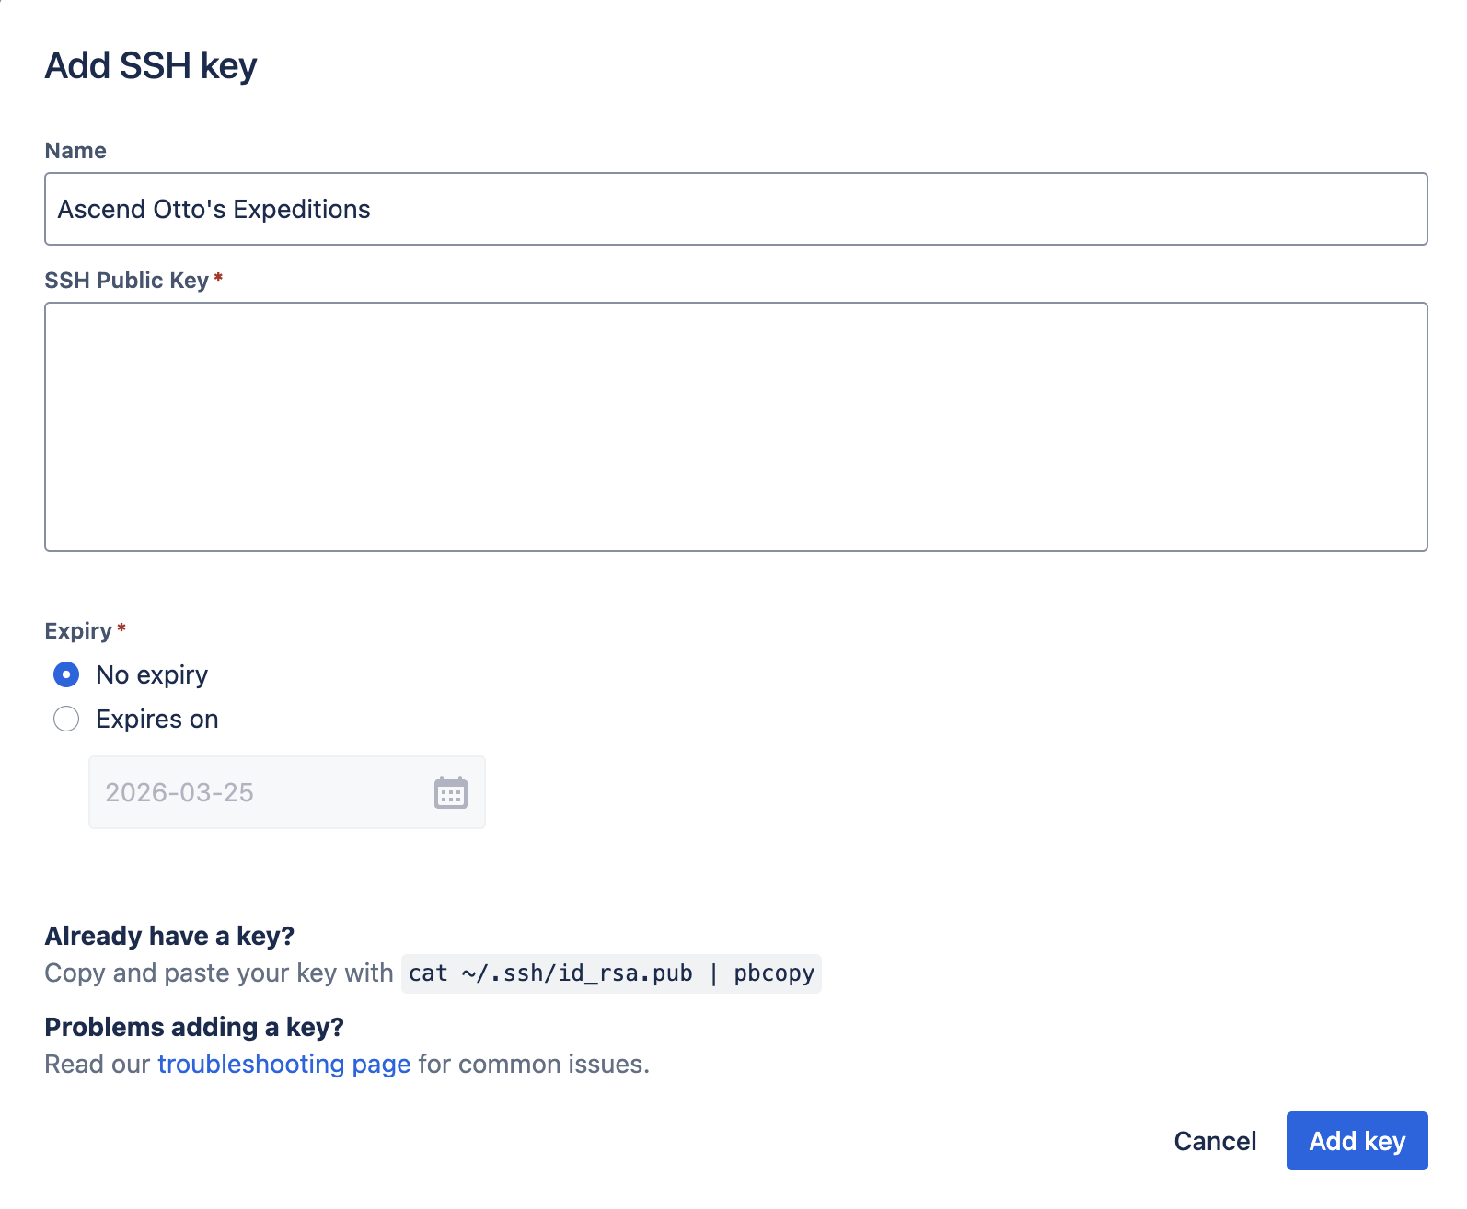
Task: Click the Expiry section label
Action: click(78, 631)
